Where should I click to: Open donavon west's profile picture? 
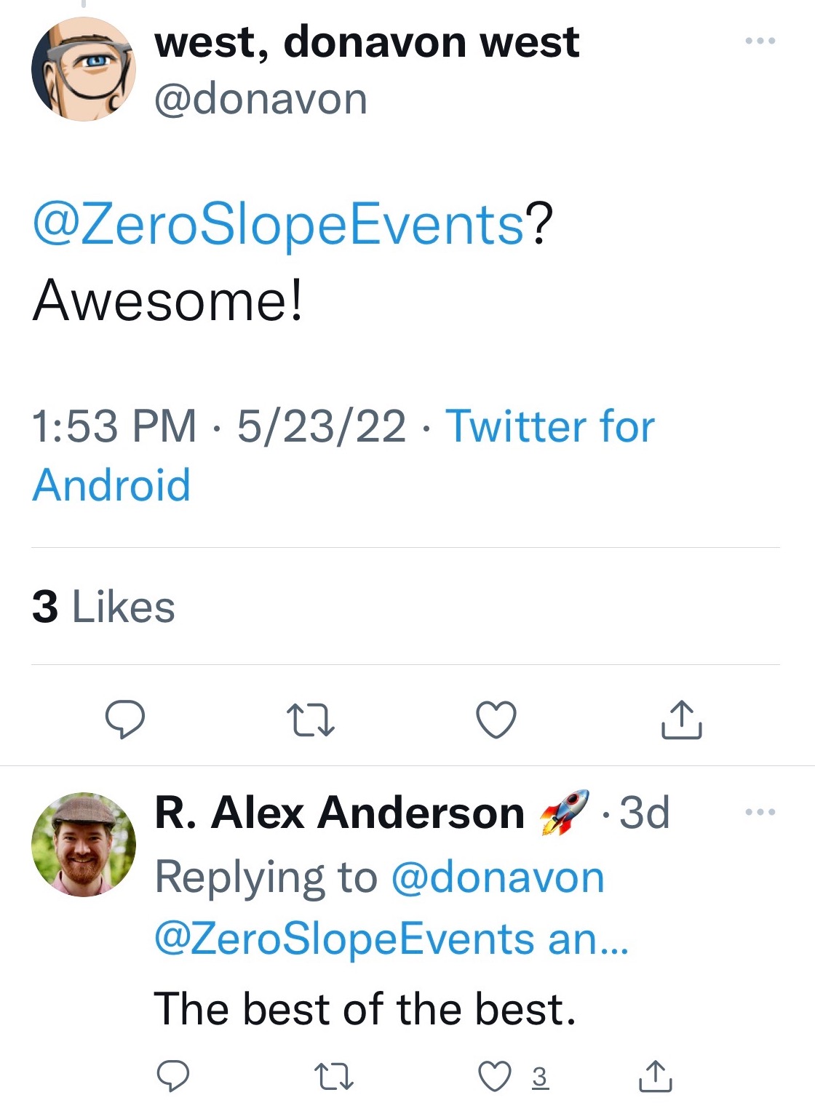84,69
